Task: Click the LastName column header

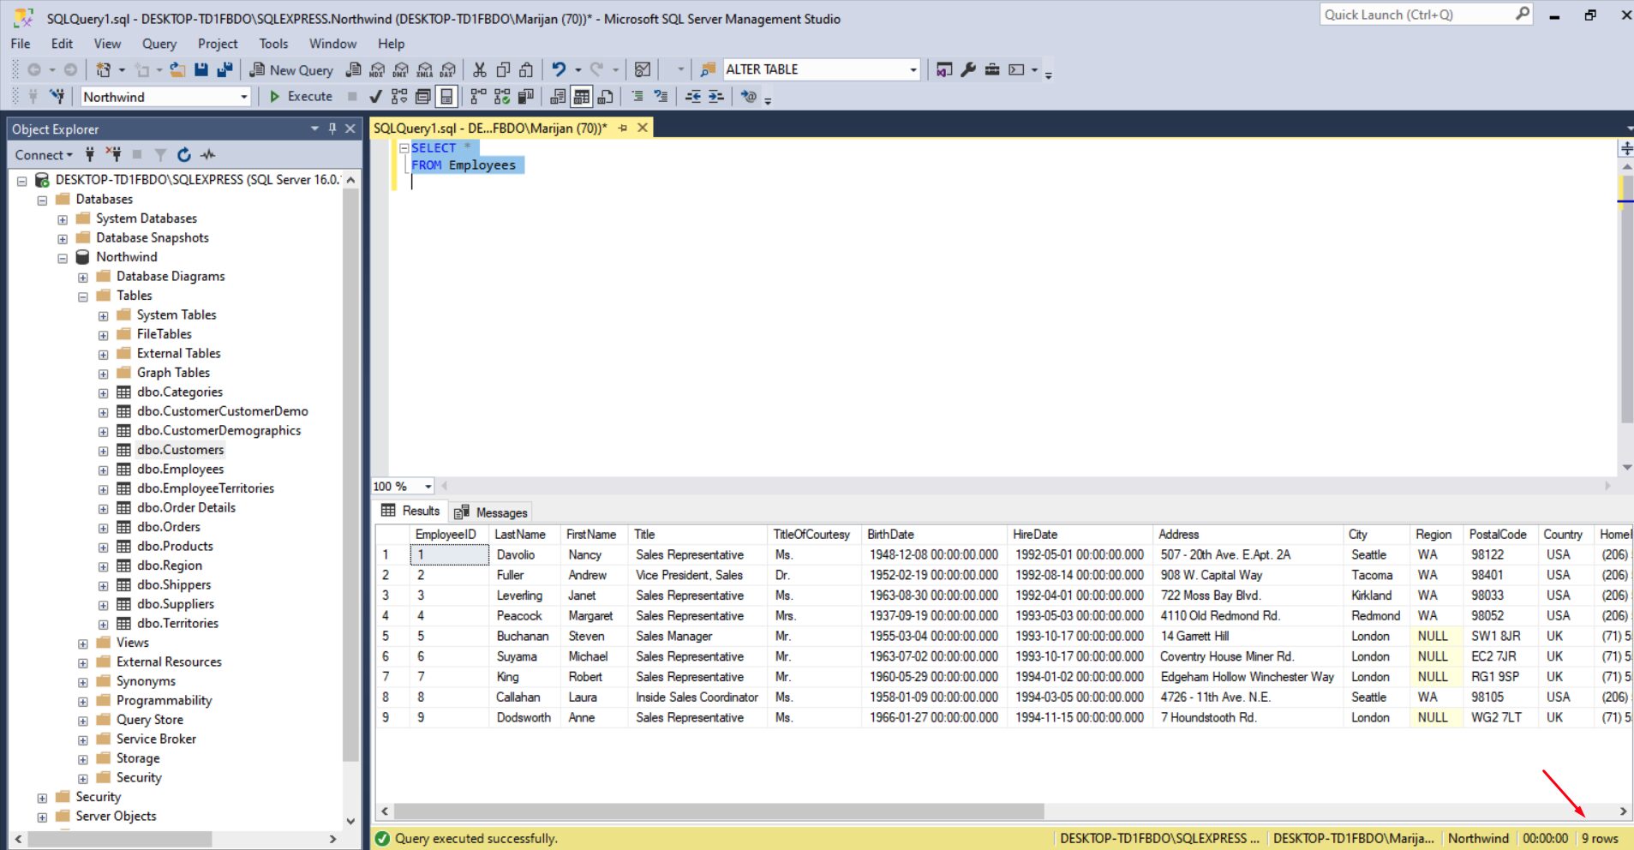Action: [525, 535]
